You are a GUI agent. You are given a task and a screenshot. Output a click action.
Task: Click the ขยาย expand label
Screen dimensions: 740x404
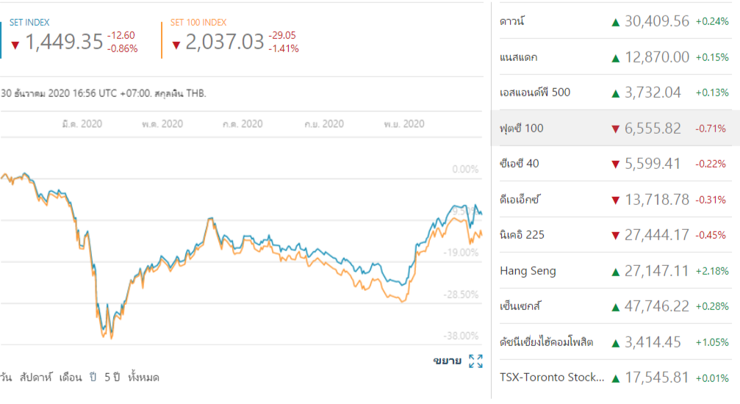[447, 361]
